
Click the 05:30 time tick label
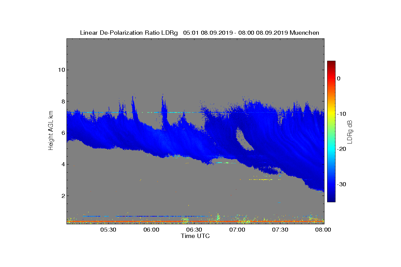click(108, 230)
